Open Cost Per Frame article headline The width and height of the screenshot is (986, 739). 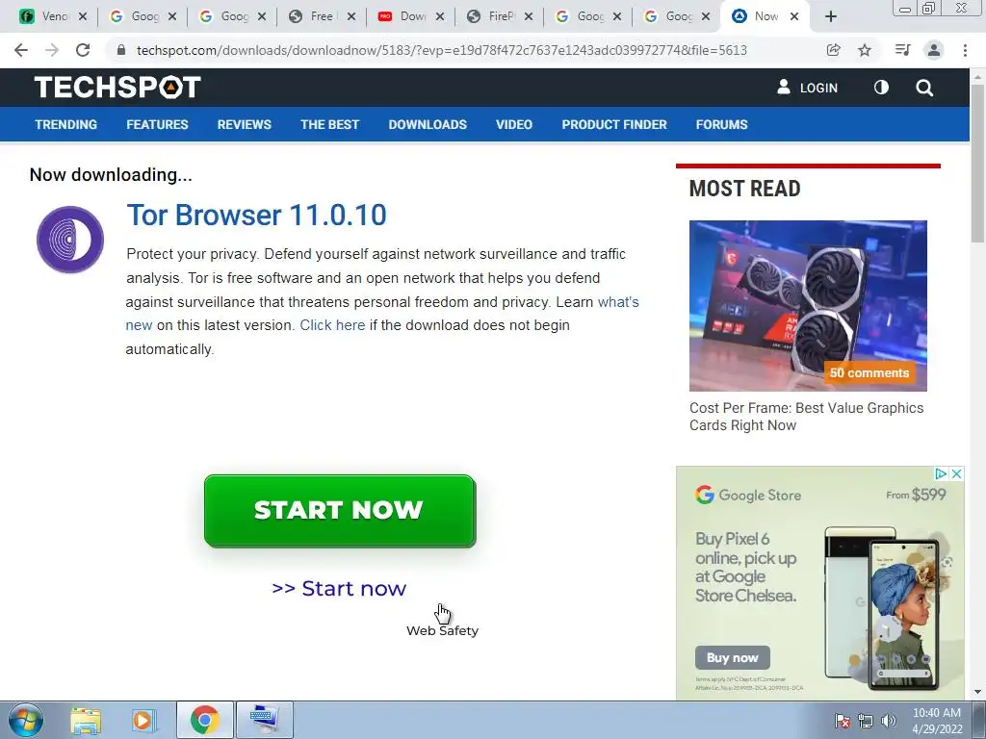pos(806,417)
